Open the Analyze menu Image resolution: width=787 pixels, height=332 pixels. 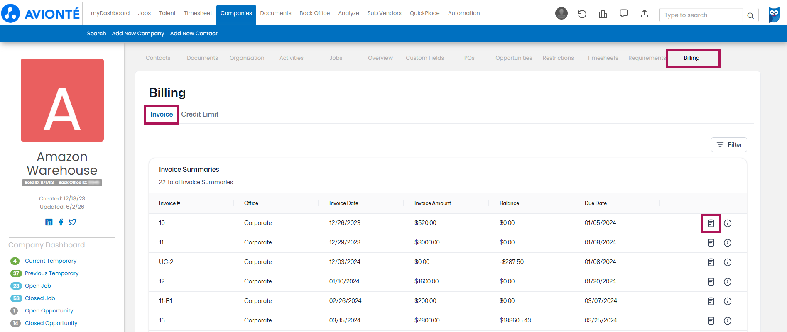[349, 13]
